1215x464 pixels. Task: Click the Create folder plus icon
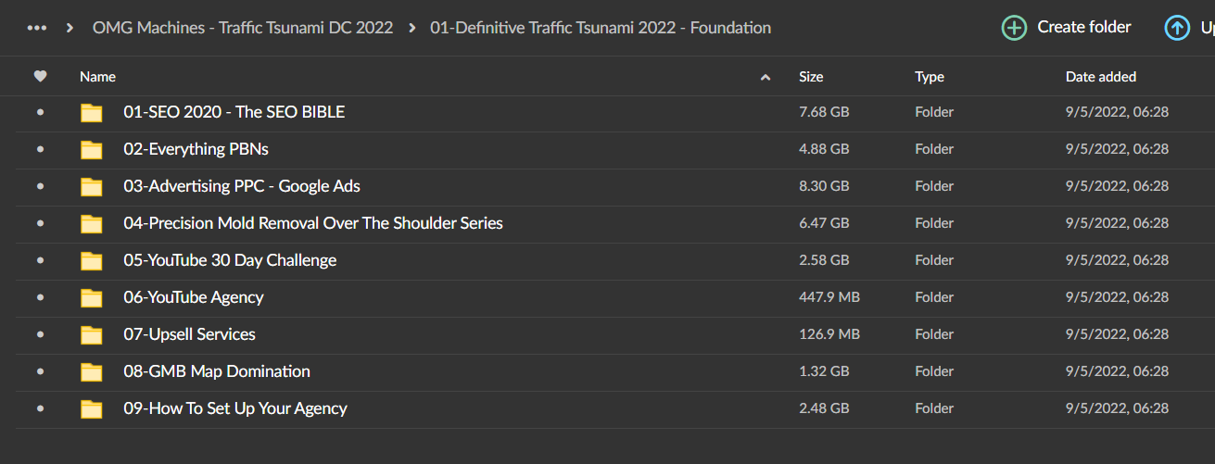1015,28
